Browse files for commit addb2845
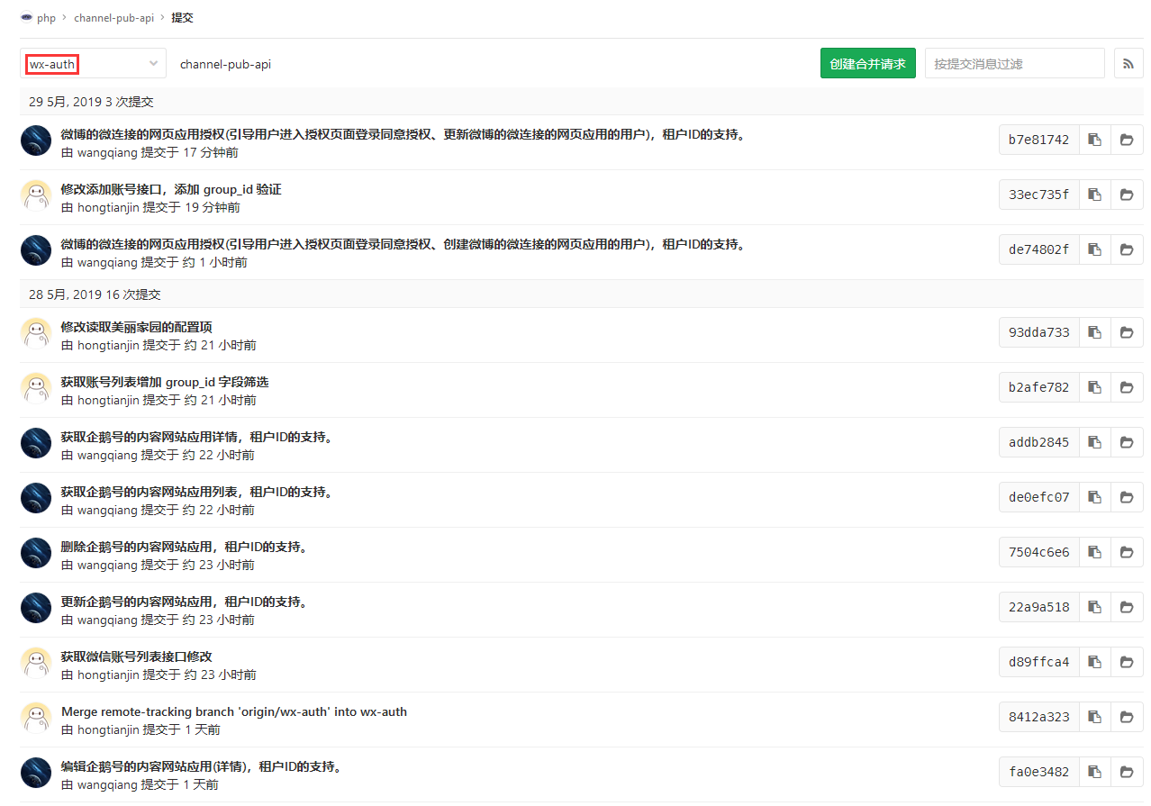Viewport: 1151px width, 806px height. (1127, 442)
